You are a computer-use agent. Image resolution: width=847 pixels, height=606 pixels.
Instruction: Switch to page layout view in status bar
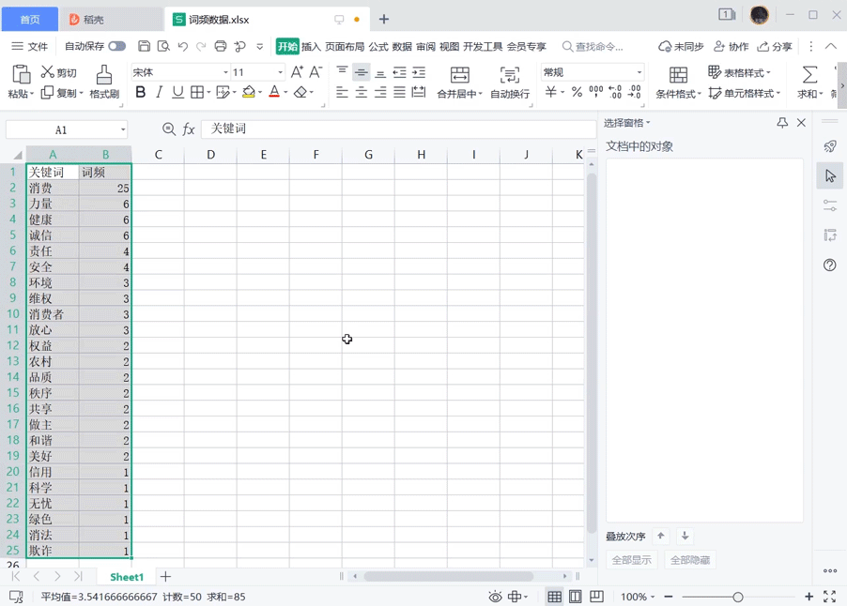tap(575, 597)
